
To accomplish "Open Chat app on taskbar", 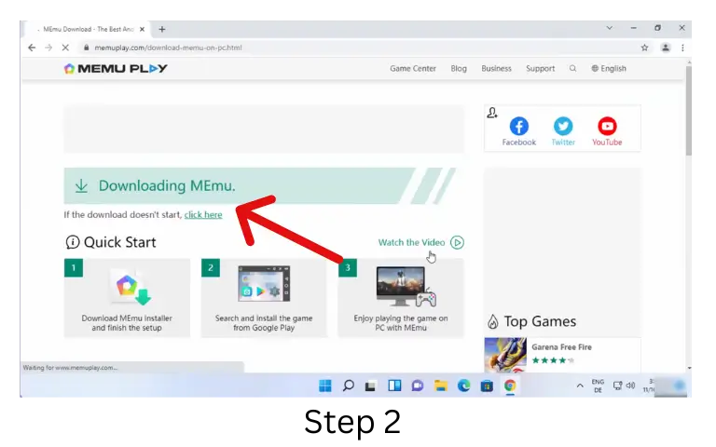I will click(x=418, y=386).
